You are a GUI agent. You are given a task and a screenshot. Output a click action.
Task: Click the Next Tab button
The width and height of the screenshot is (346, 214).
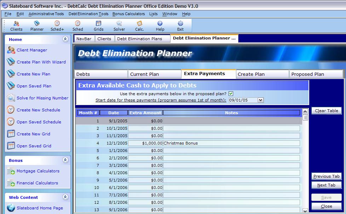click(x=326, y=185)
